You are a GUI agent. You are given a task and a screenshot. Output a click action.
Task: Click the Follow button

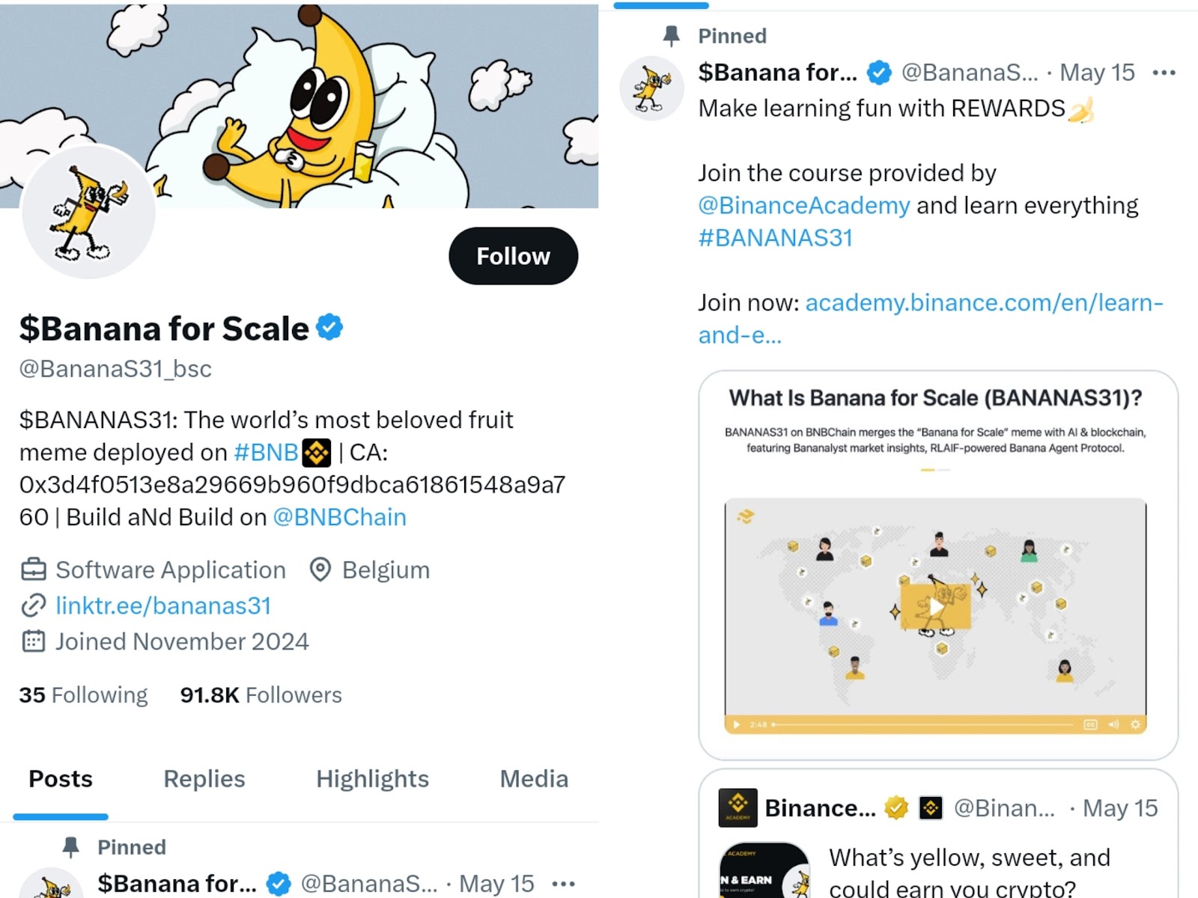[513, 256]
